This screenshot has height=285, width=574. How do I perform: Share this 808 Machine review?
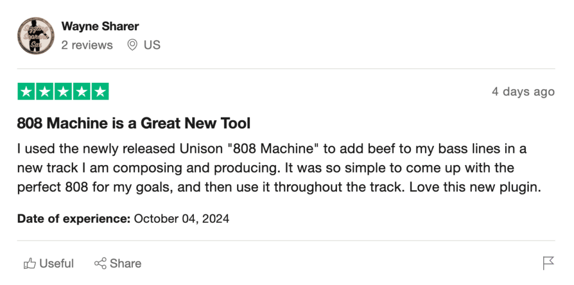(118, 263)
